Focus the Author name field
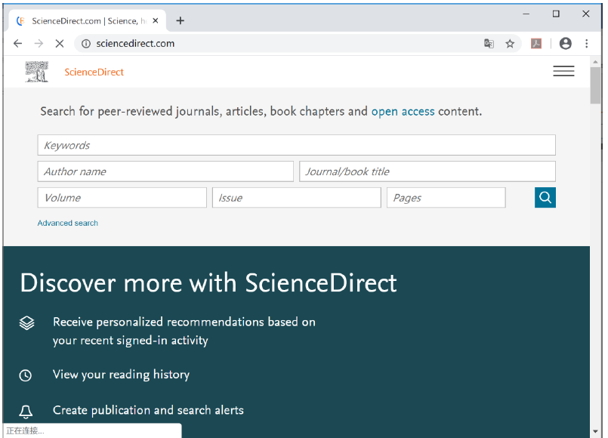This screenshot has width=608, height=438. point(165,171)
